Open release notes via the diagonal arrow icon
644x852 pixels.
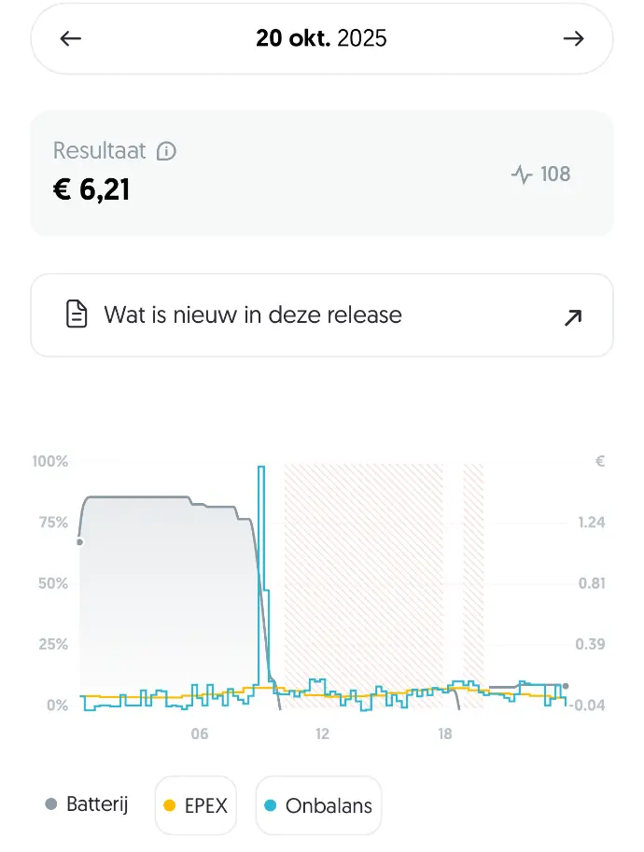click(570, 317)
